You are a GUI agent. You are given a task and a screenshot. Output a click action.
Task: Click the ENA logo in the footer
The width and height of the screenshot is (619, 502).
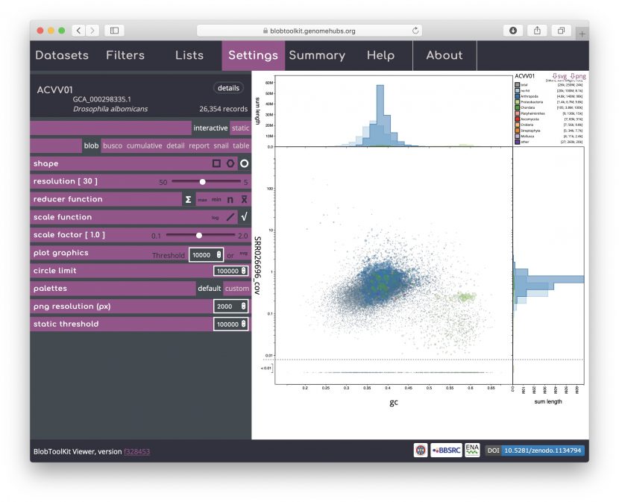coord(472,450)
